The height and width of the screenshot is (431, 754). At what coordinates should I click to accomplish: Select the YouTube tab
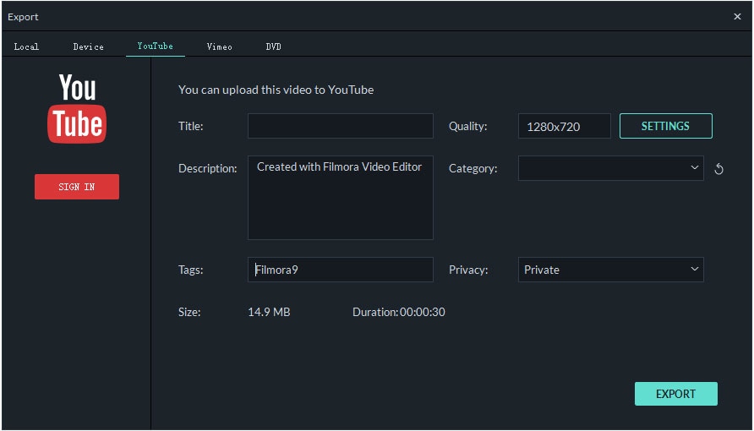155,46
